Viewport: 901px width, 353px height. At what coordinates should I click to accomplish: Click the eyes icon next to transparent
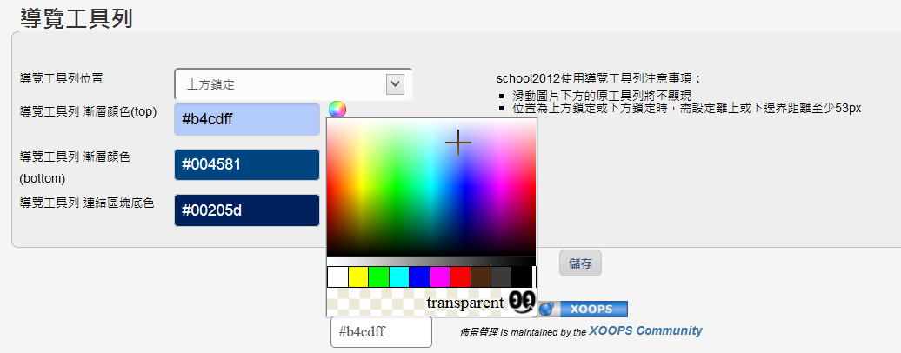tap(522, 301)
